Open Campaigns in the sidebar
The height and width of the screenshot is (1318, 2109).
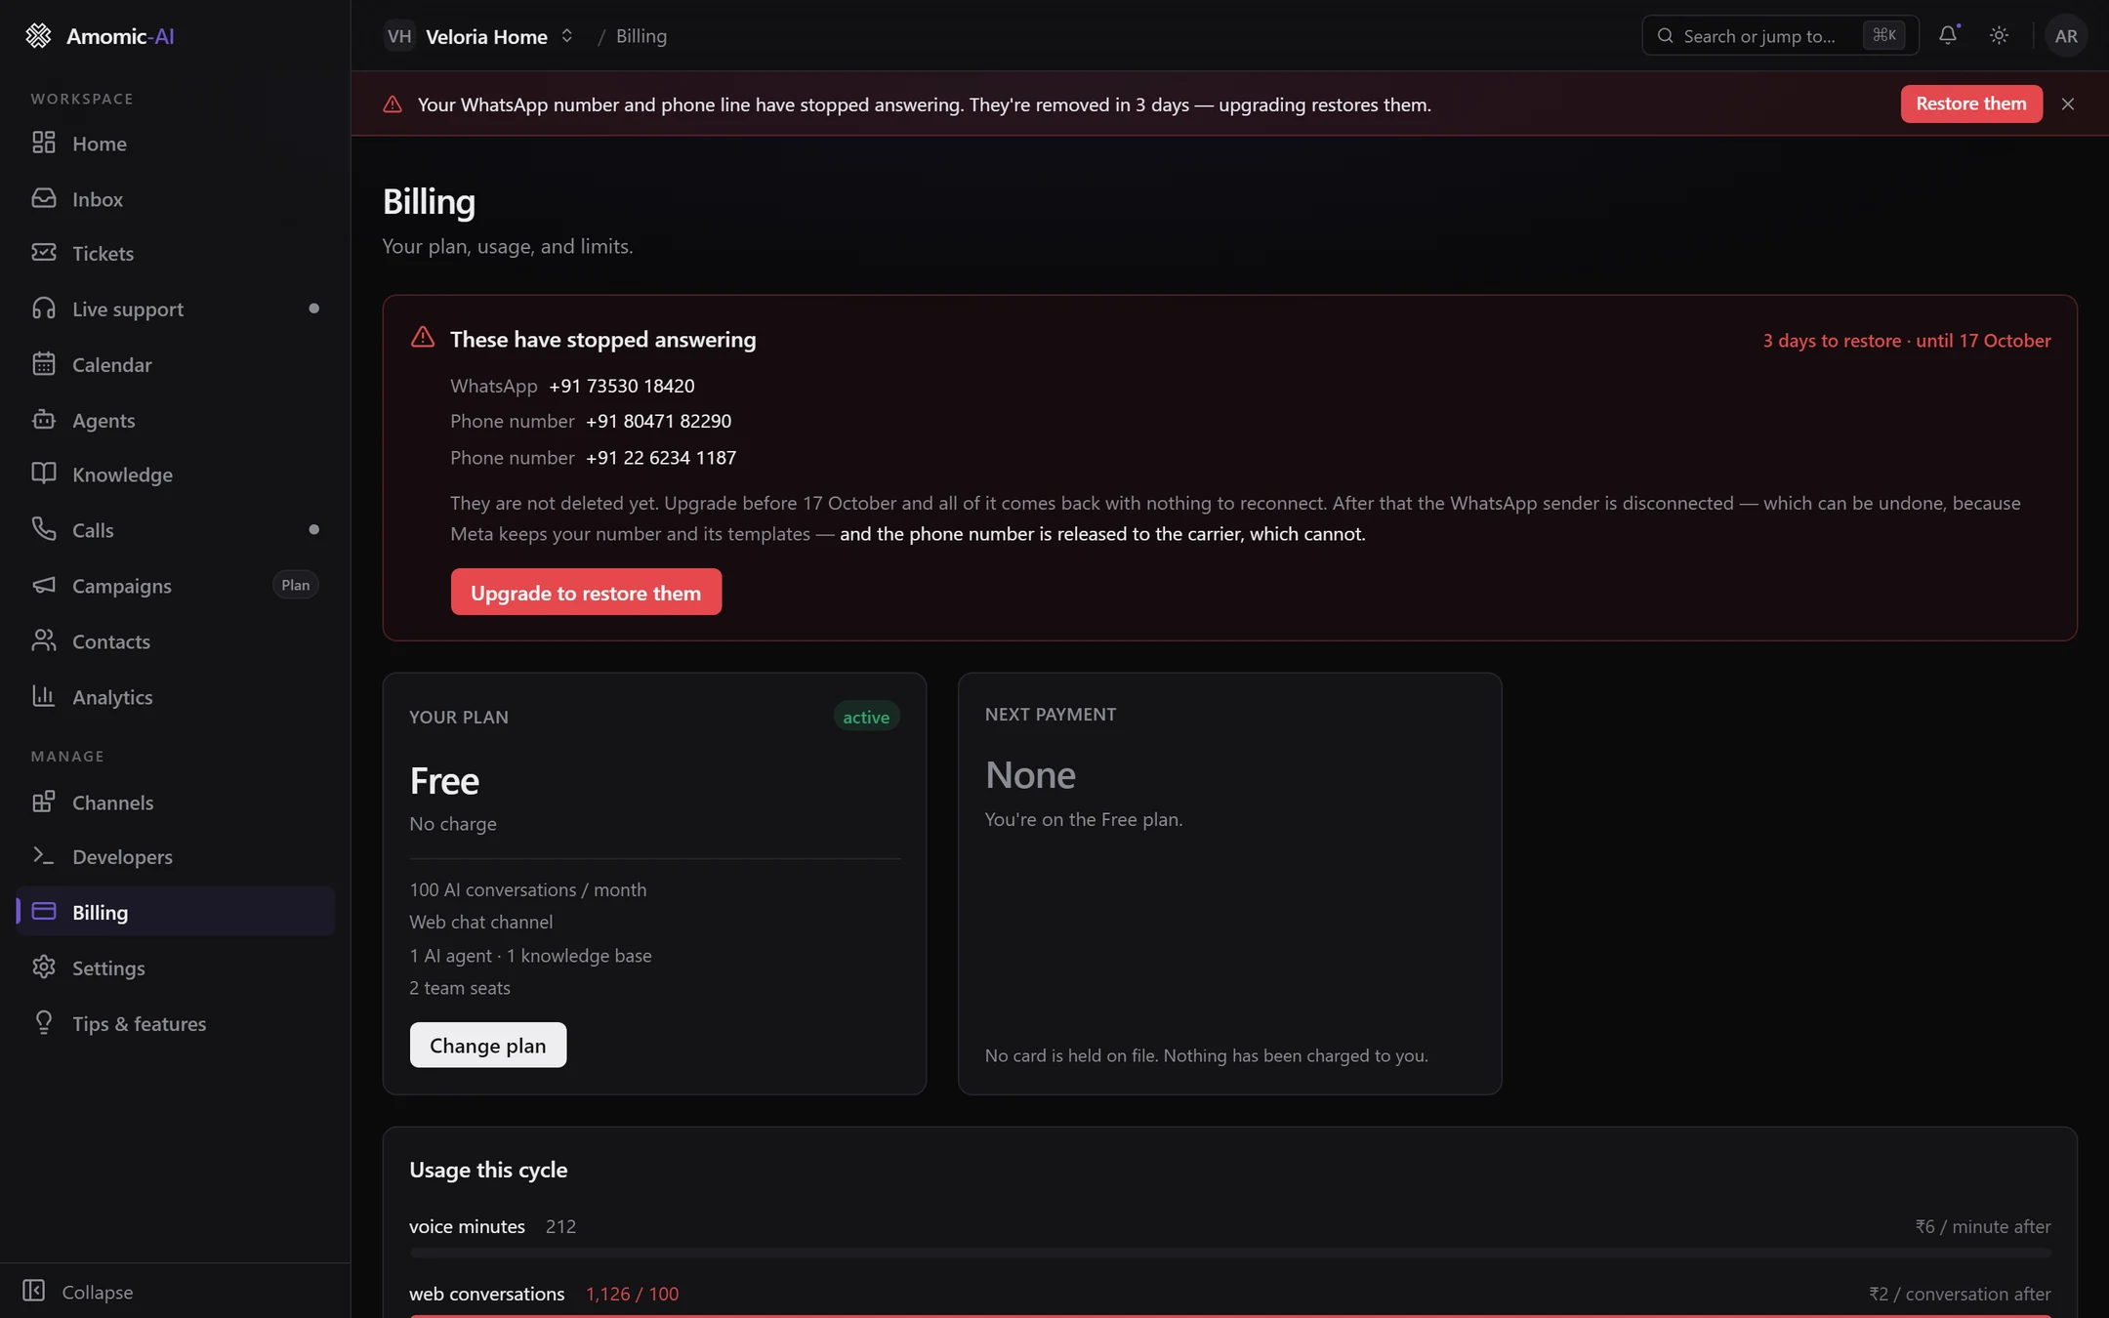click(176, 585)
